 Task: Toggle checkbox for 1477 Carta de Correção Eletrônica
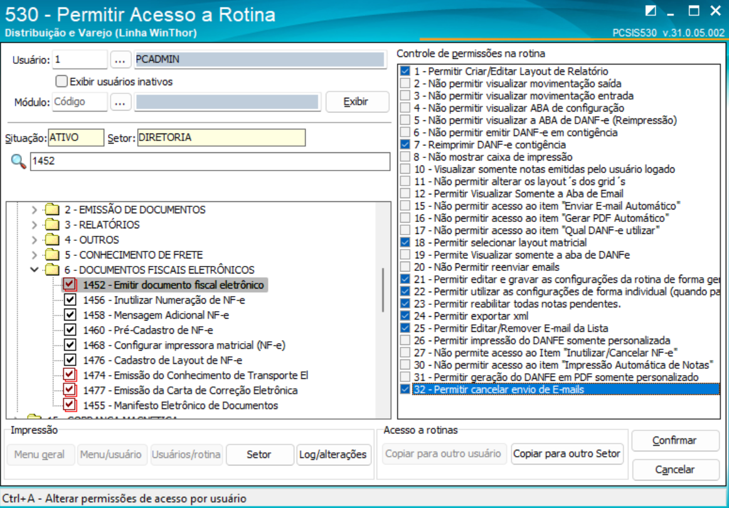[70, 390]
